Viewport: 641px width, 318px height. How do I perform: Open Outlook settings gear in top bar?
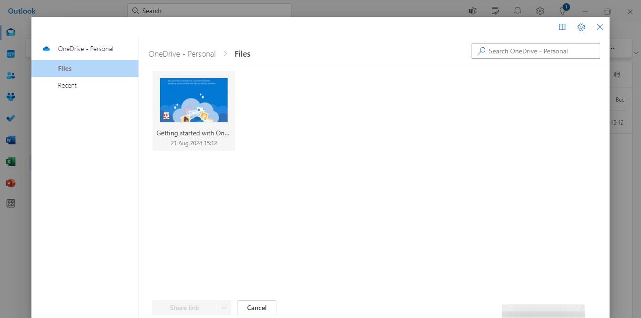[540, 10]
